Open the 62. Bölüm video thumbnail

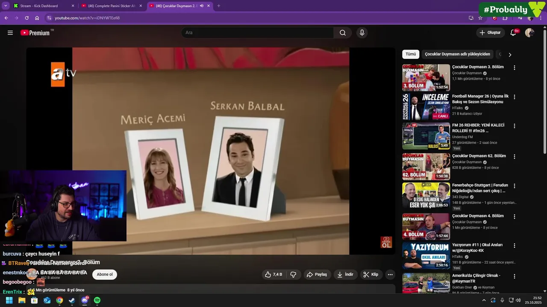426,166
